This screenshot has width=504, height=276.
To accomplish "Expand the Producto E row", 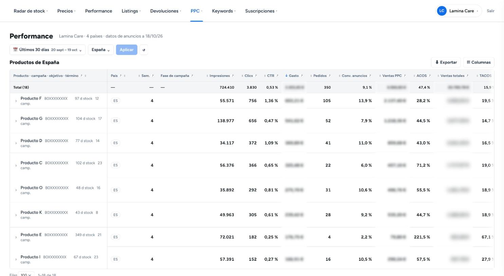I will (16, 237).
